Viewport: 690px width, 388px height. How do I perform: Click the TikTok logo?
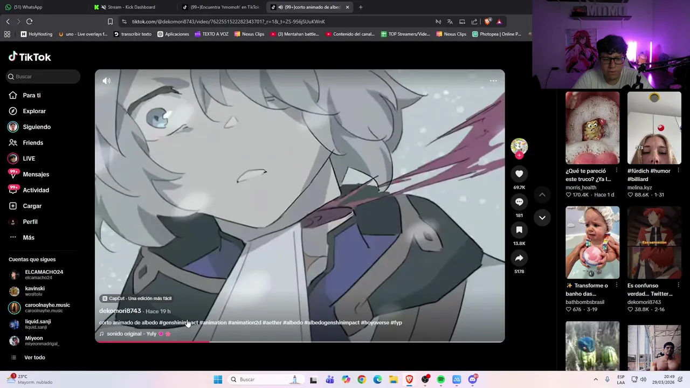pos(30,57)
